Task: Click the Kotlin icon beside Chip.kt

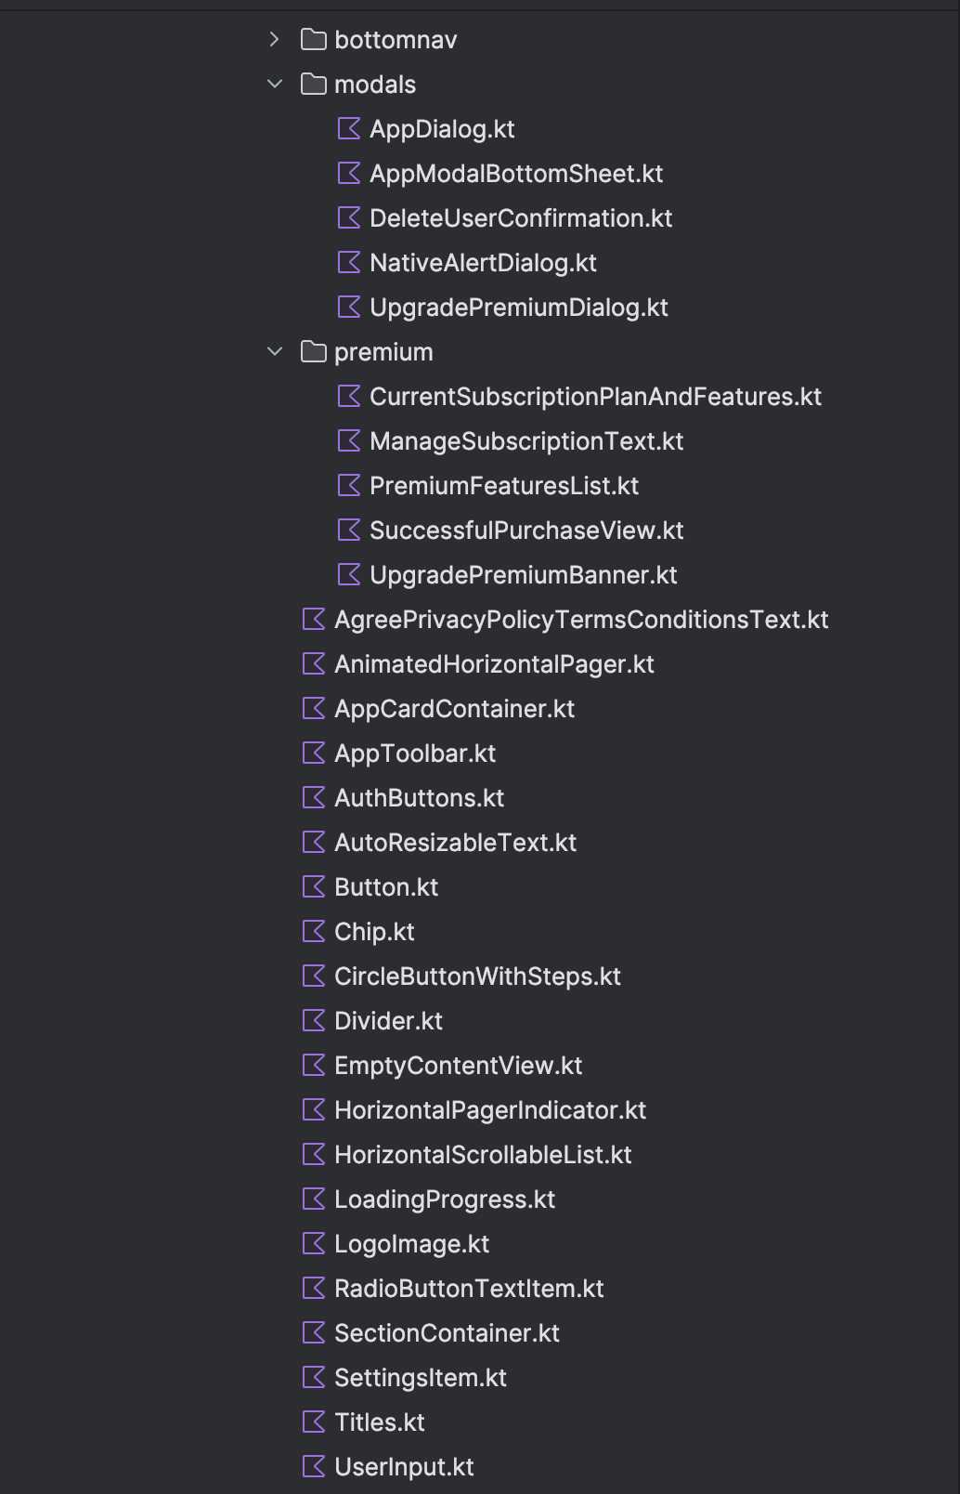Action: (314, 931)
